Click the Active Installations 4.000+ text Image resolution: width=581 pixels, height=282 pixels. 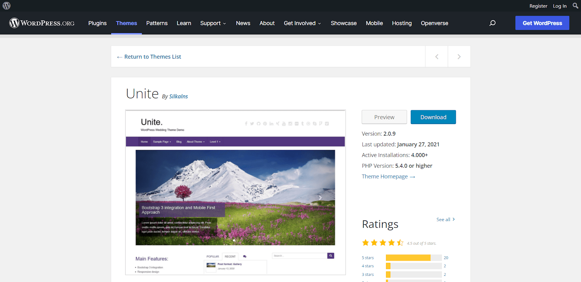pyautogui.click(x=395, y=155)
